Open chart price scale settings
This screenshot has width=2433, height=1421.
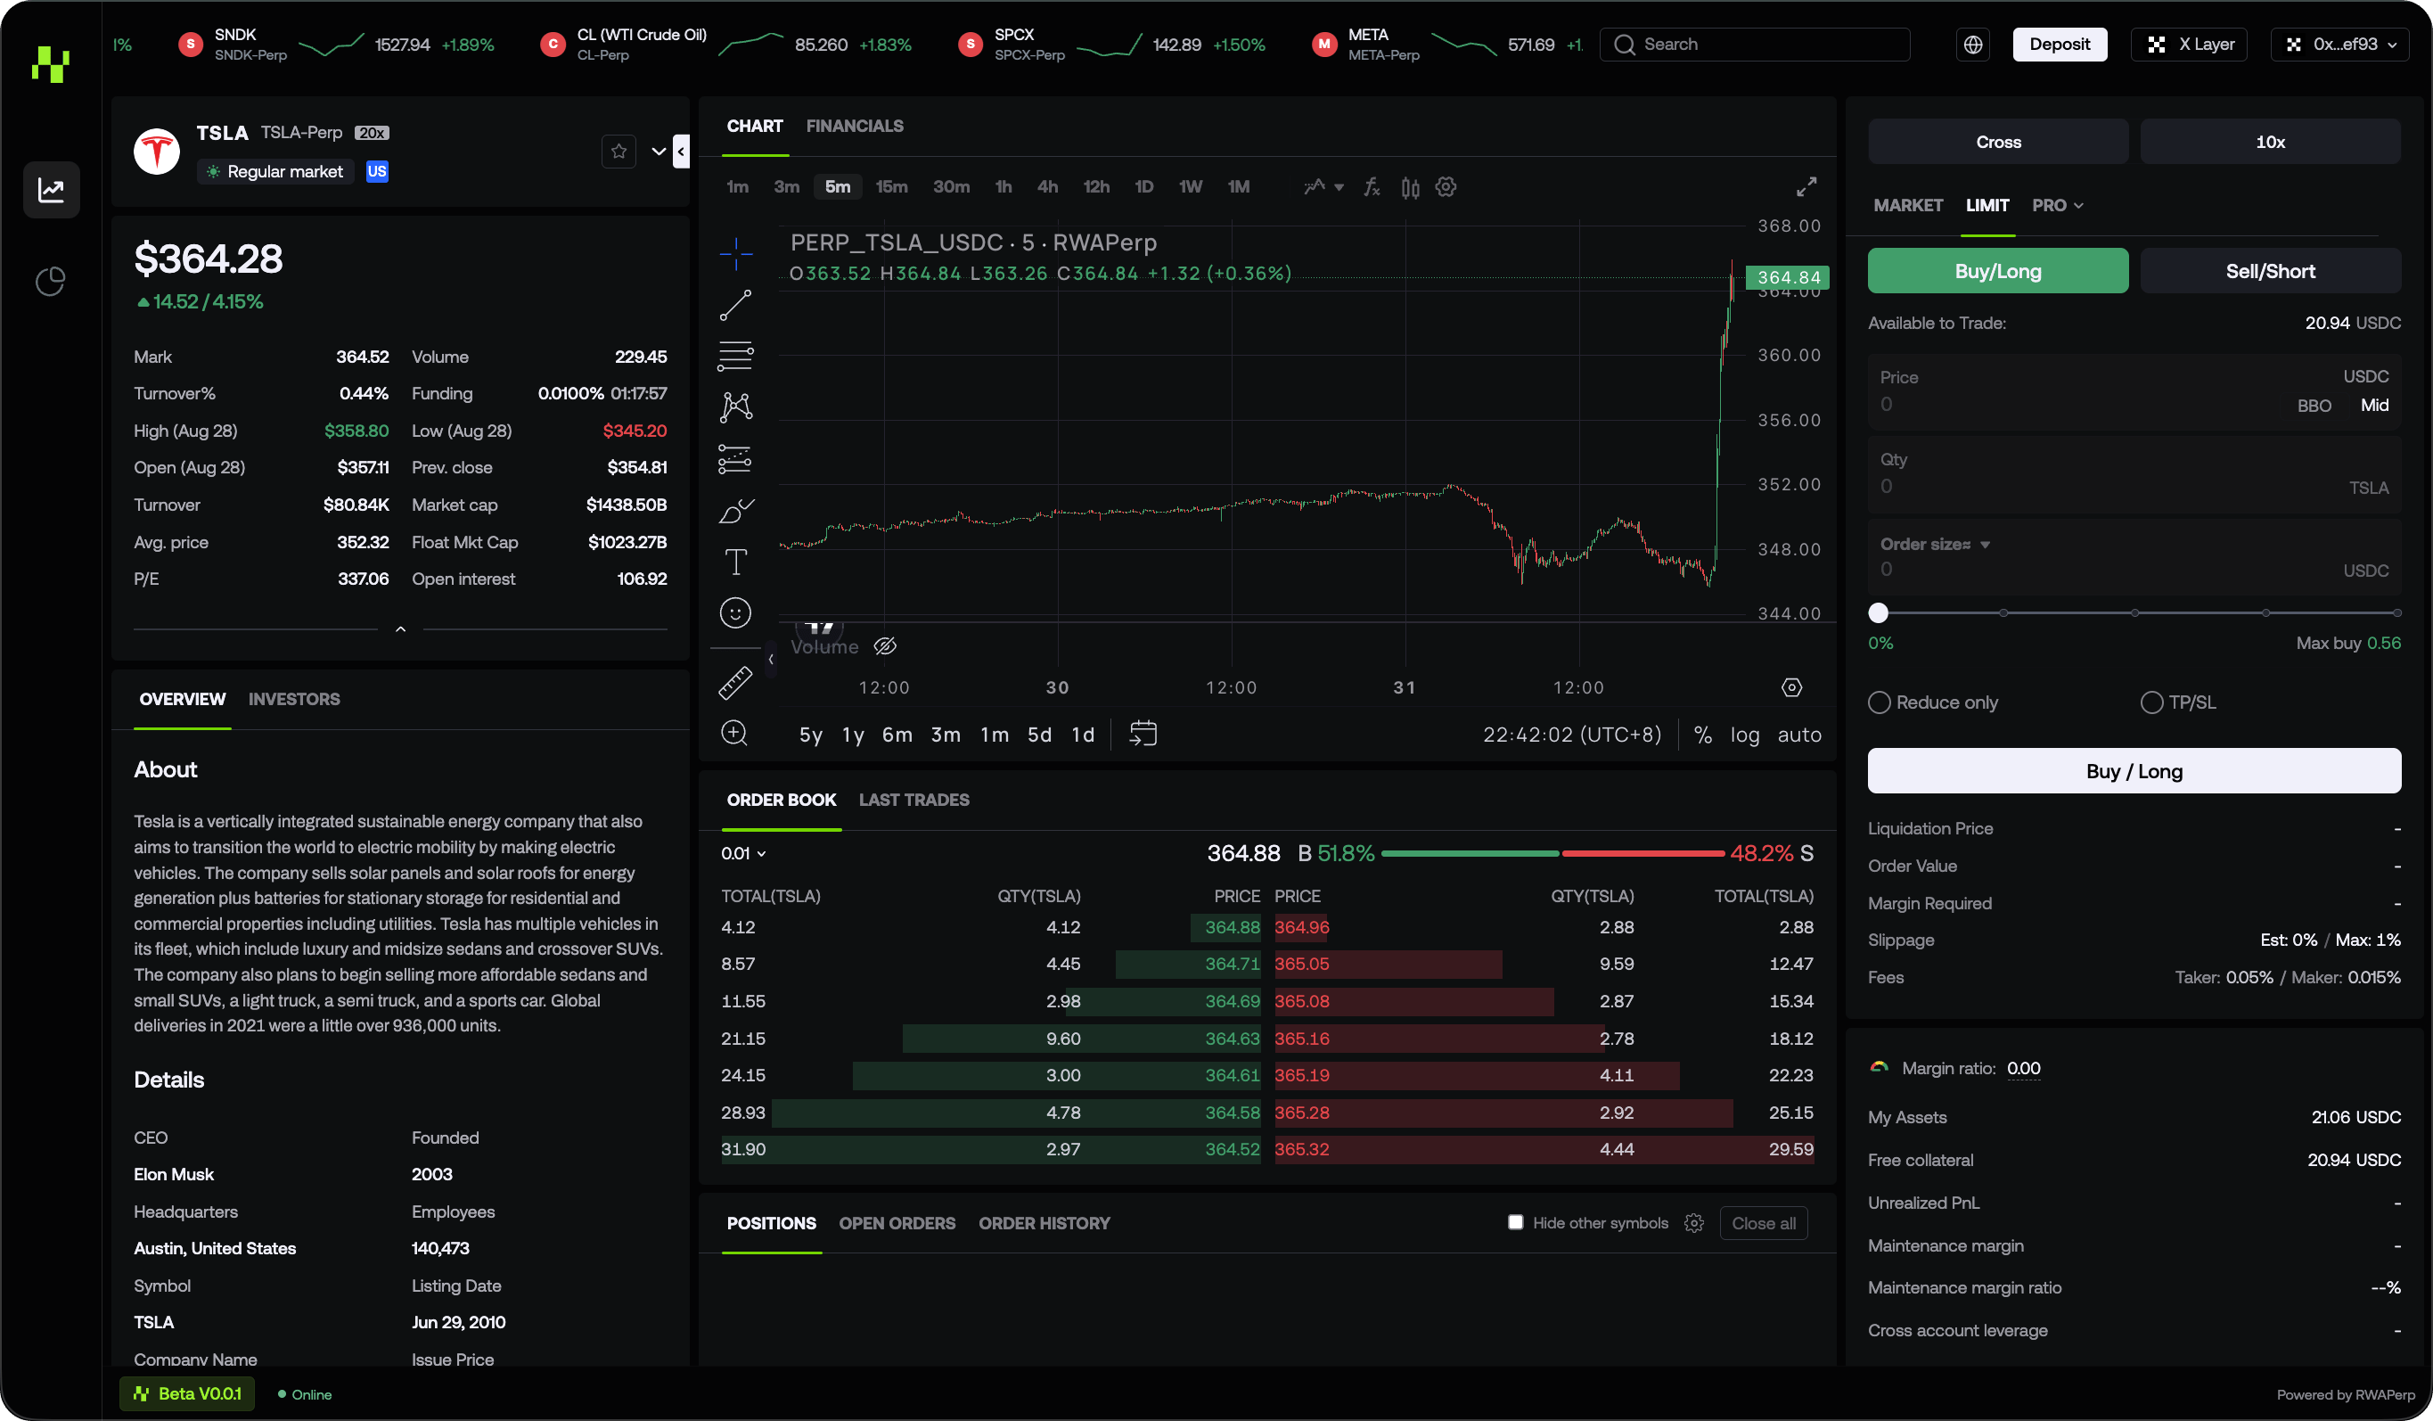[x=1792, y=688]
